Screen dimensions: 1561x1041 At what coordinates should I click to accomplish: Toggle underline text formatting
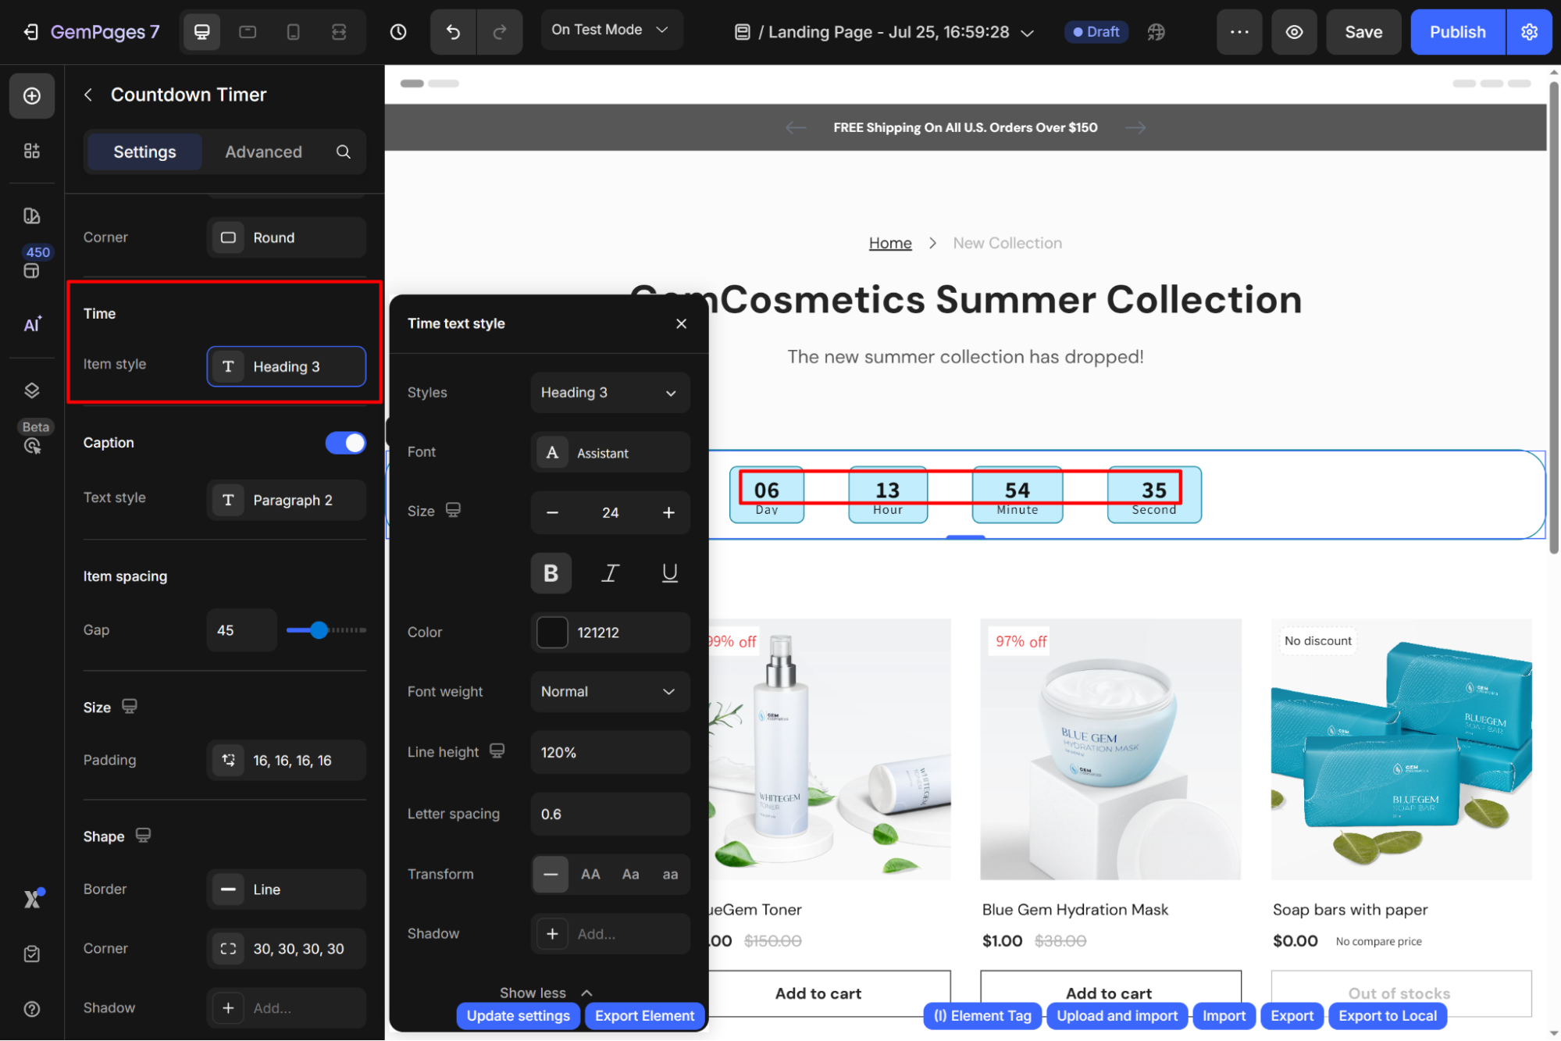669,573
